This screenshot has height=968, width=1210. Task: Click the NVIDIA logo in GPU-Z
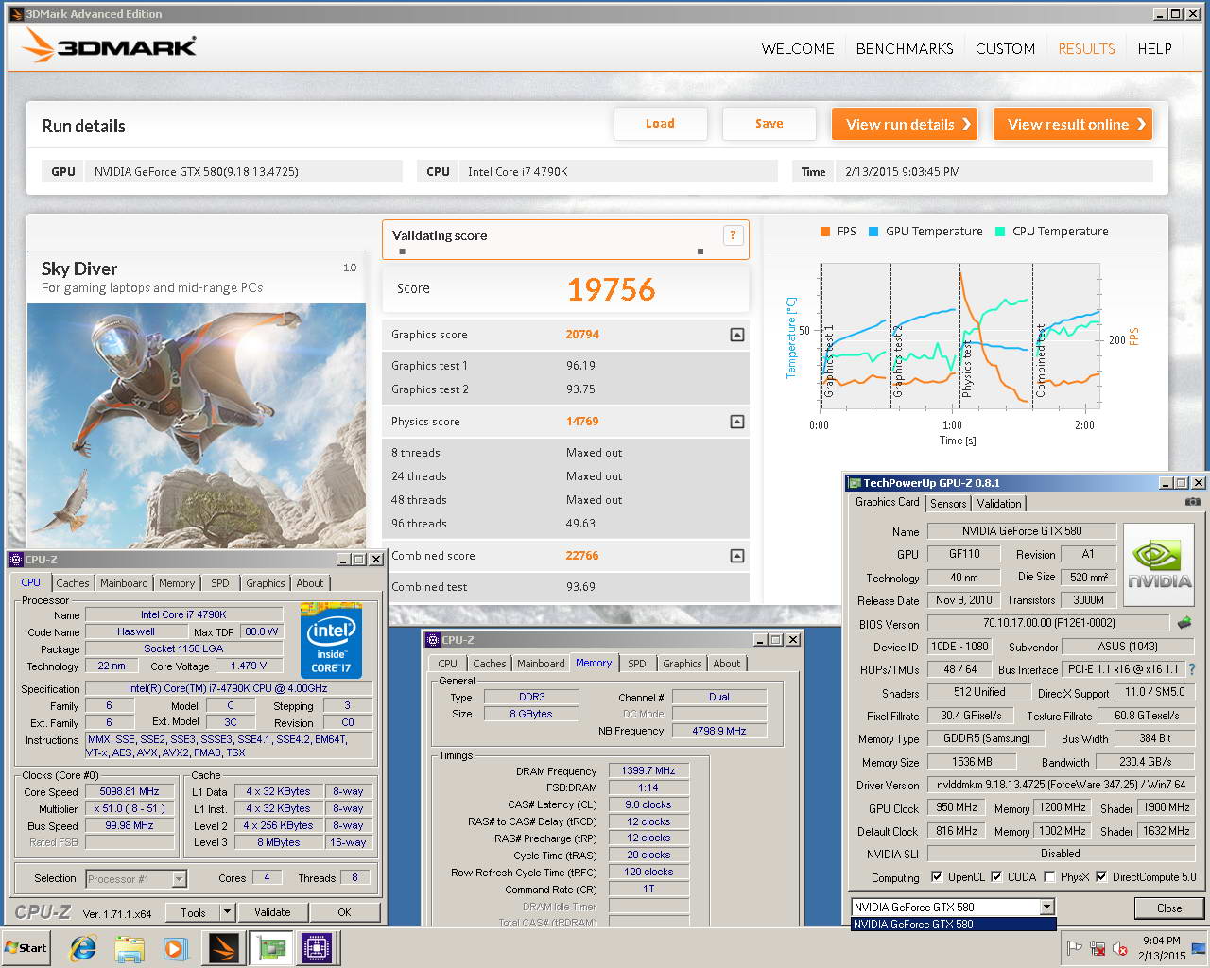1159,565
